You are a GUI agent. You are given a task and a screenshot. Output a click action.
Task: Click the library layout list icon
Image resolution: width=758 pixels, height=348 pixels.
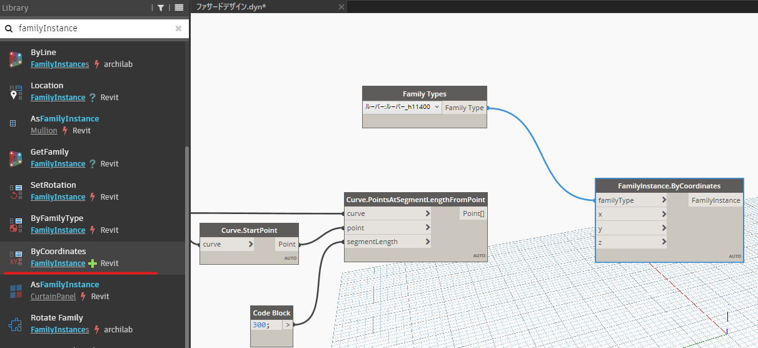click(179, 8)
